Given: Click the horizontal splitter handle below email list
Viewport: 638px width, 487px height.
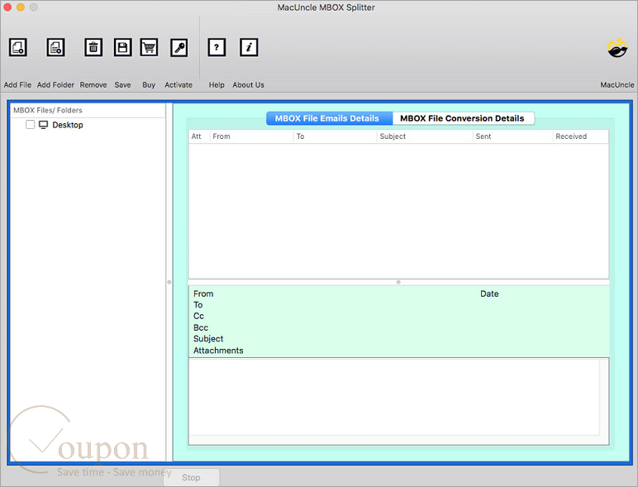Looking at the screenshot, I should pos(398,282).
